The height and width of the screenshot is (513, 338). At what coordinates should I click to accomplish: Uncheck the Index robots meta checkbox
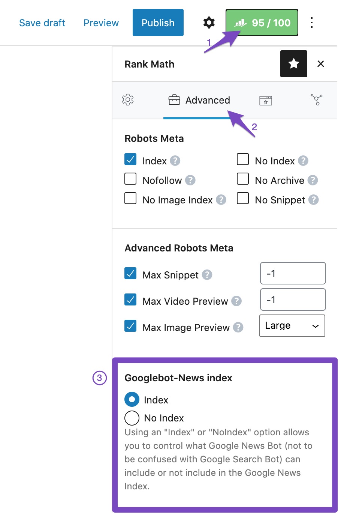pyautogui.click(x=130, y=159)
